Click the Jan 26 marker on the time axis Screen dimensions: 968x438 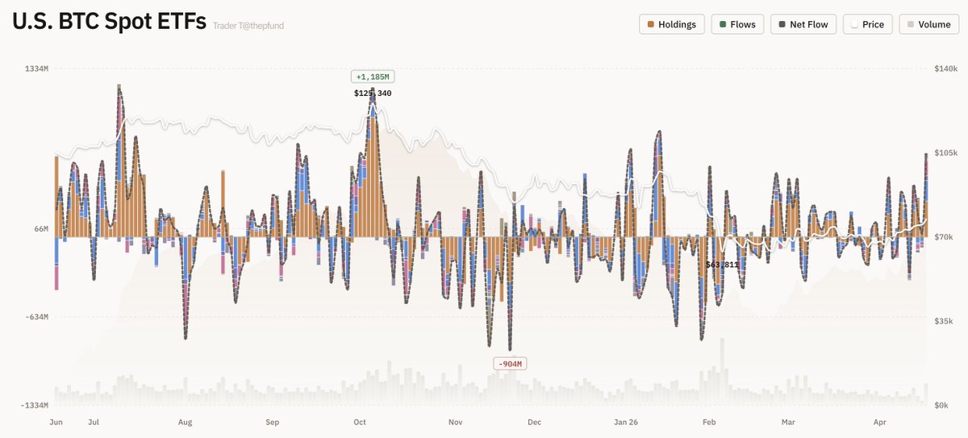(626, 422)
